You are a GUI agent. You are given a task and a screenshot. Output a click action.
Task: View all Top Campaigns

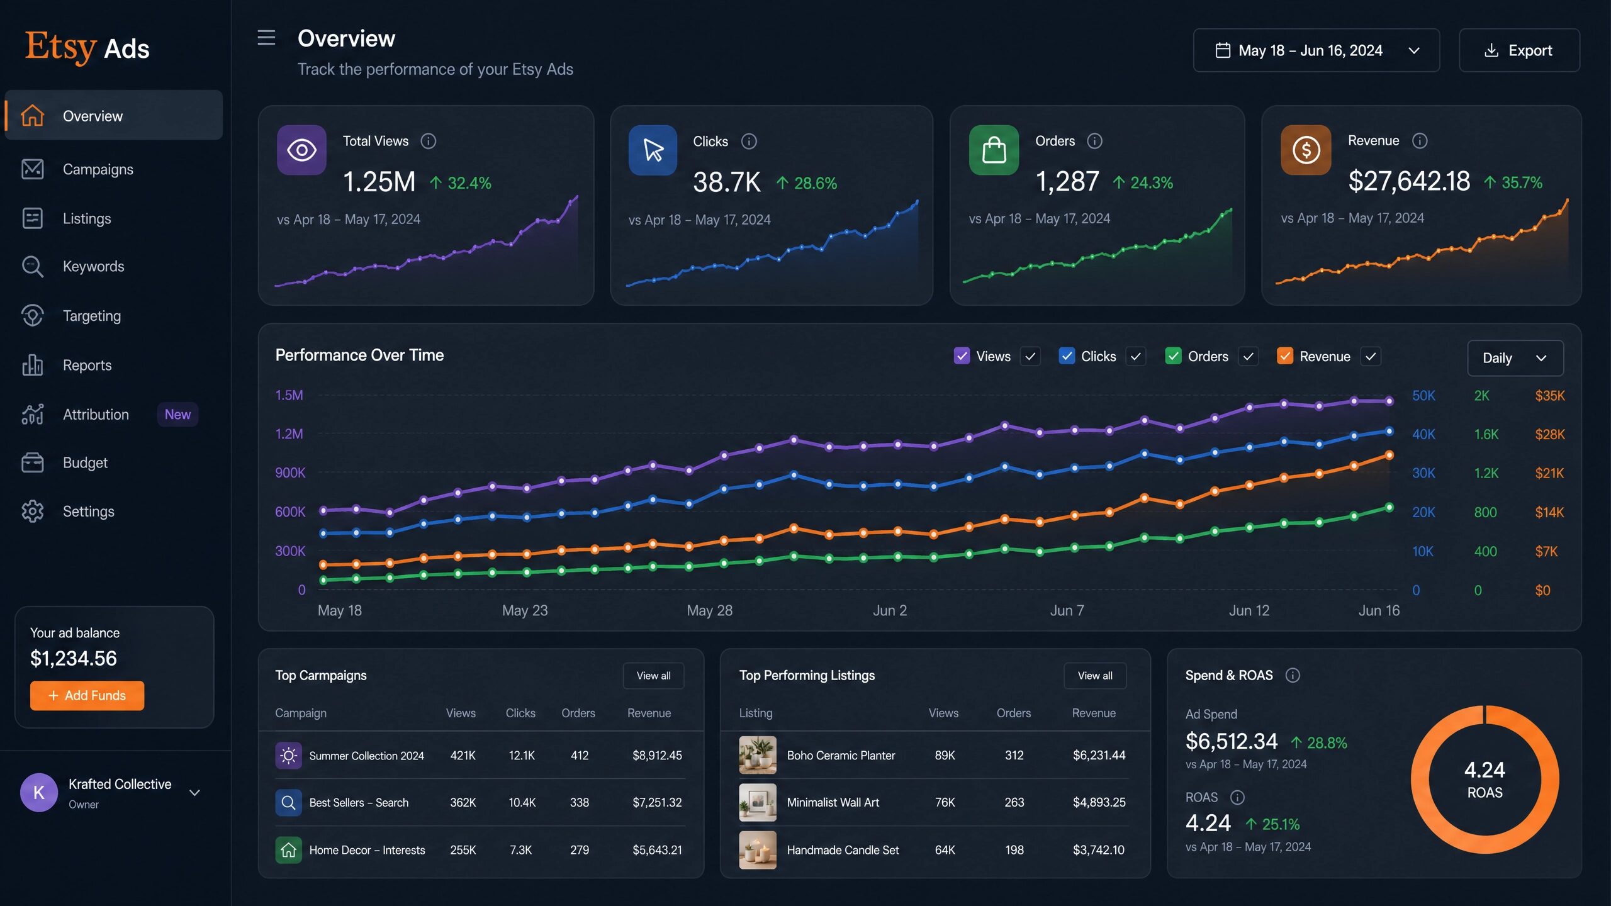click(653, 675)
